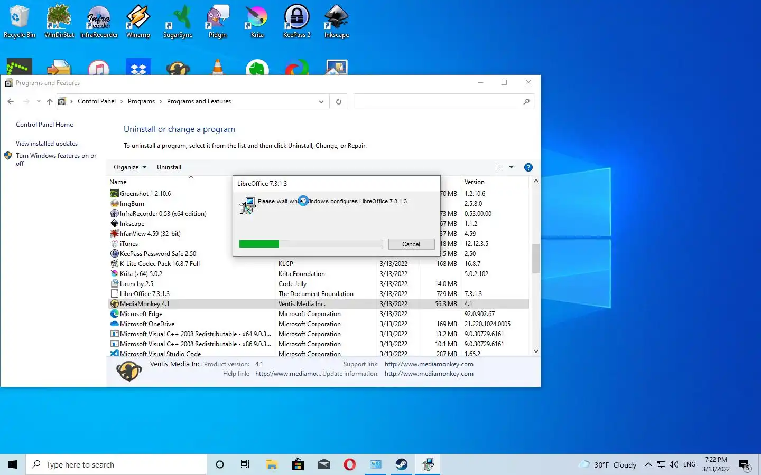Cancel the LibreOffice configuration dialog
The image size is (761, 475).
click(411, 244)
